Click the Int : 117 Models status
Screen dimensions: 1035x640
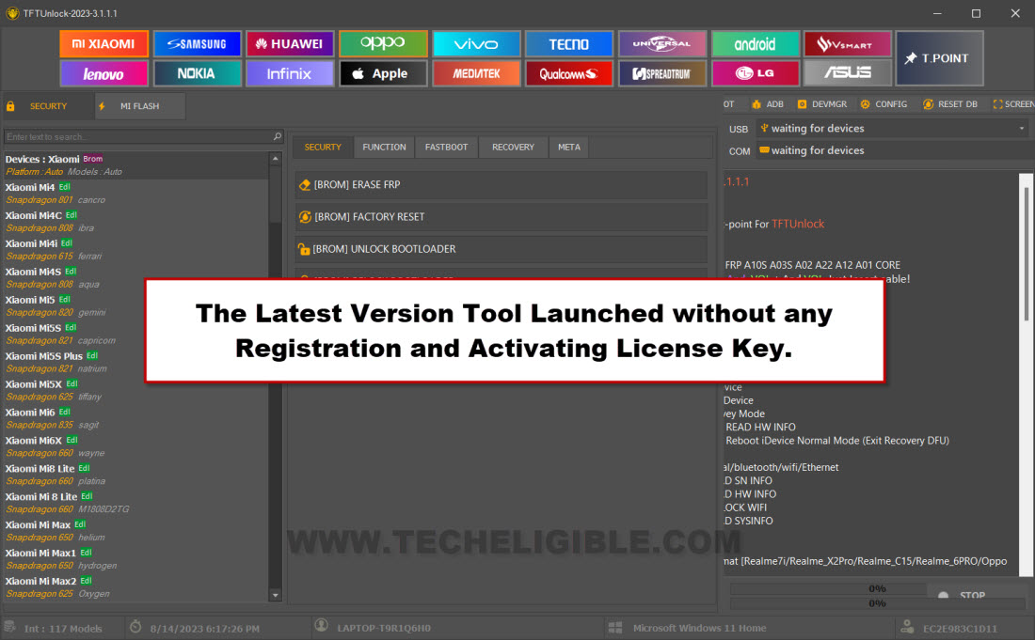[63, 628]
